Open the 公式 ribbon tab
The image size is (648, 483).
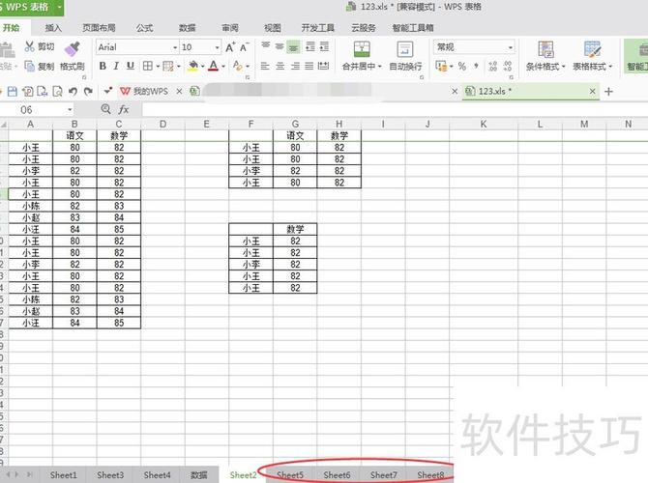(145, 28)
